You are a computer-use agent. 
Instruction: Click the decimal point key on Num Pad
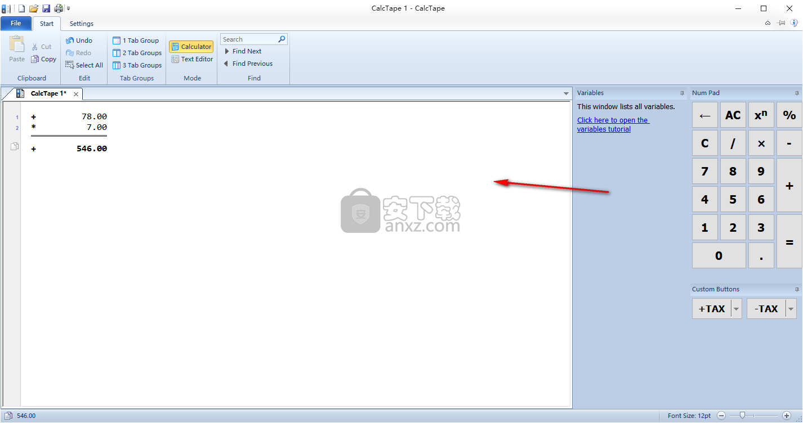coord(761,255)
